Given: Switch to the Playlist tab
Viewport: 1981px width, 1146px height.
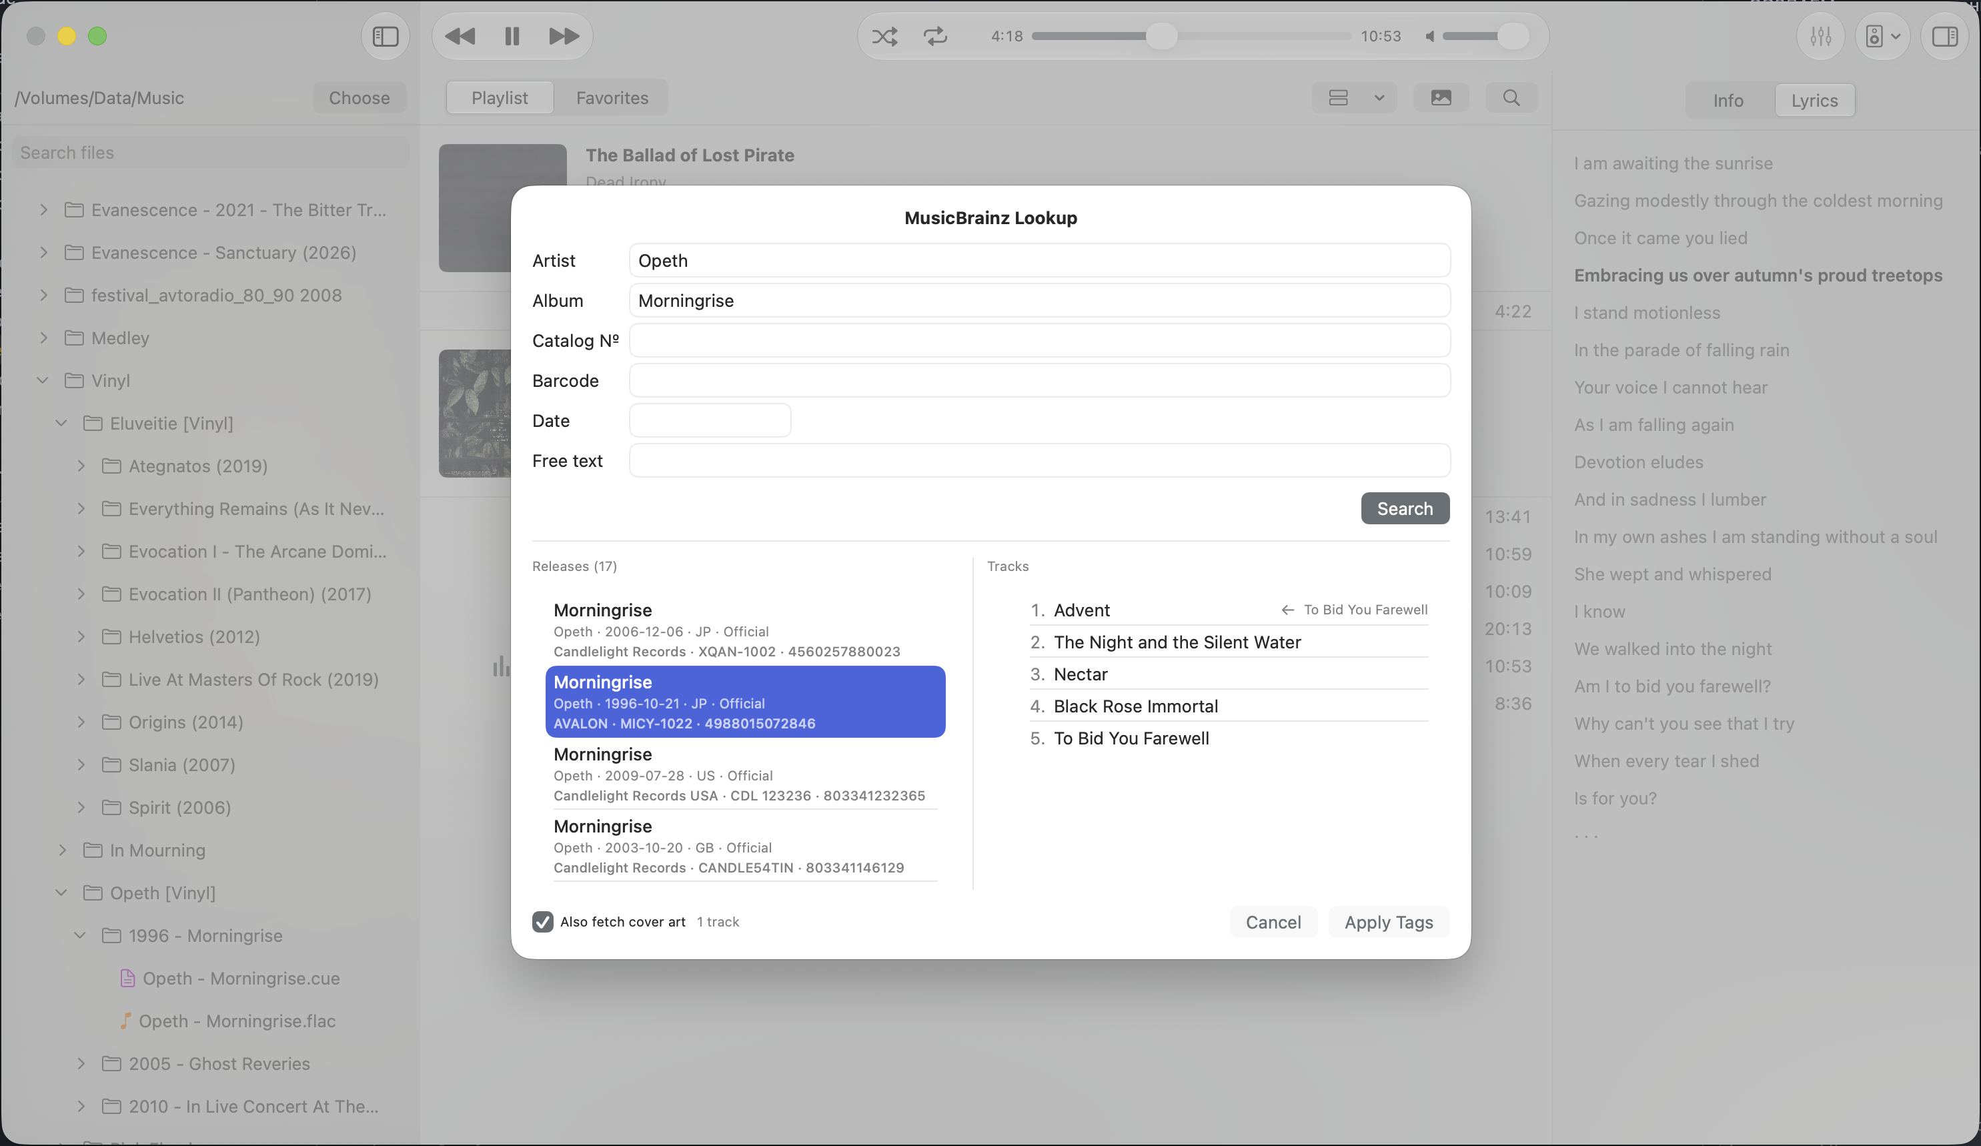Looking at the screenshot, I should pos(499,97).
